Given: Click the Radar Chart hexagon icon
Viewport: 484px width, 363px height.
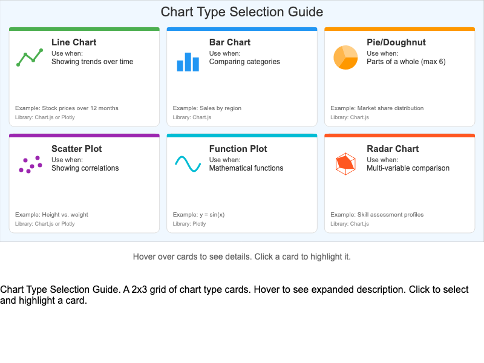Looking at the screenshot, I should [345, 163].
